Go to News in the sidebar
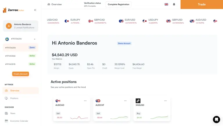The image size is (223, 126). coord(13,113)
